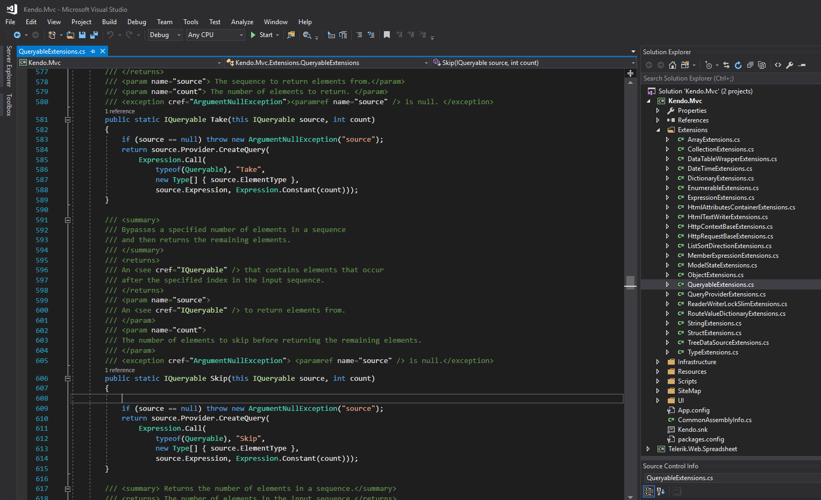Refresh the Solution Explorer tree
Image resolution: width=821 pixels, height=500 pixels.
(738, 65)
